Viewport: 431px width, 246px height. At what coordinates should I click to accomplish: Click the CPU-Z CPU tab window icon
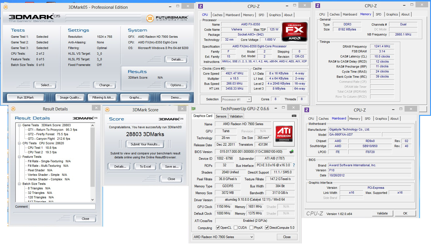(x=201, y=6)
